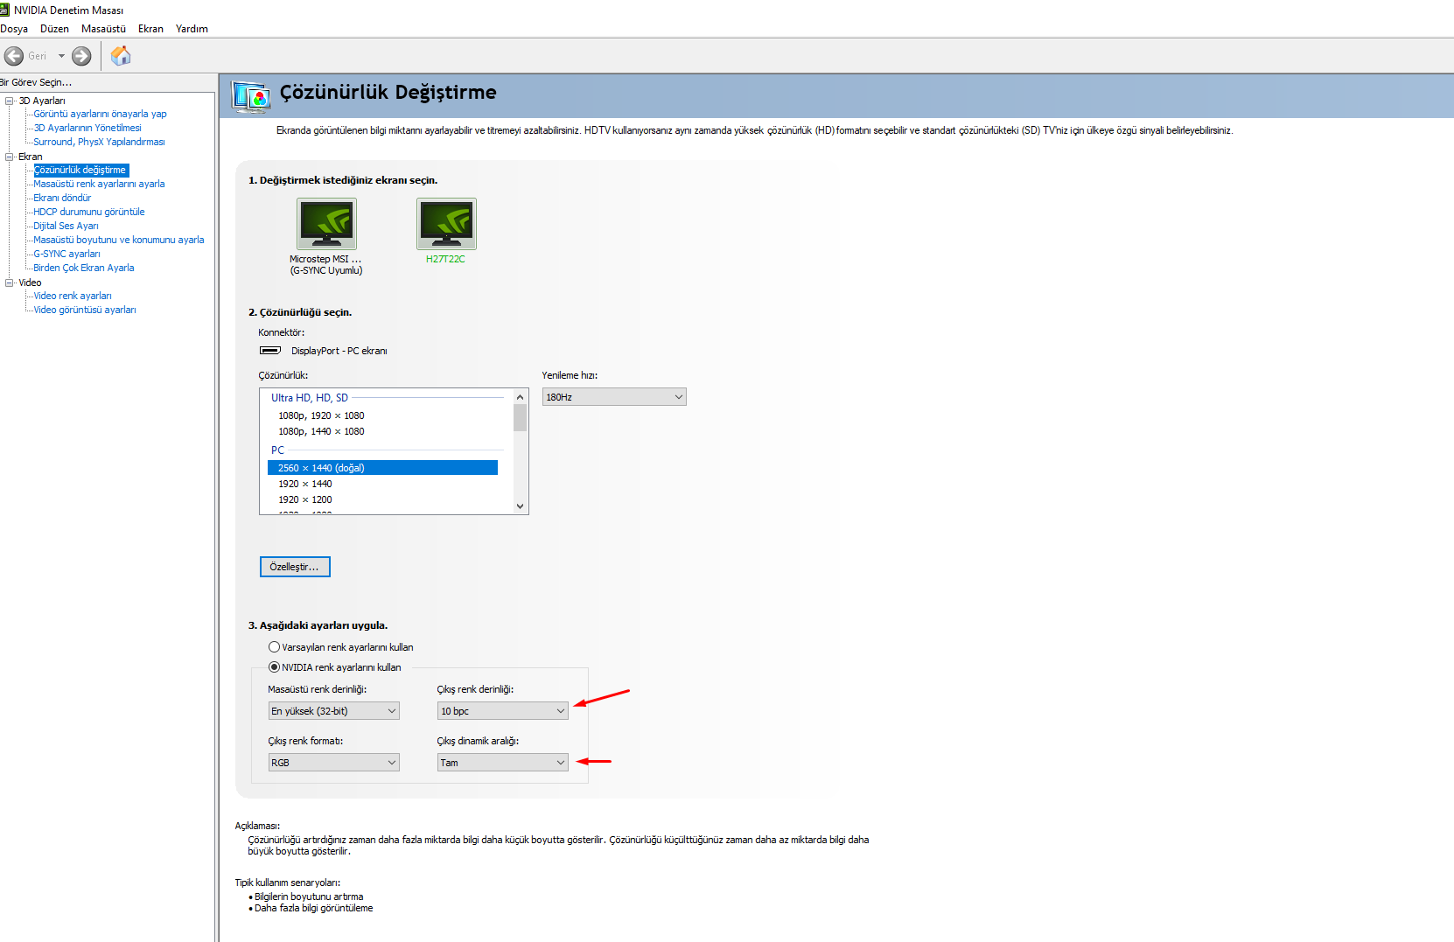Open Çıkış renk derinliği 10 bpc dropdown

[x=503, y=711]
